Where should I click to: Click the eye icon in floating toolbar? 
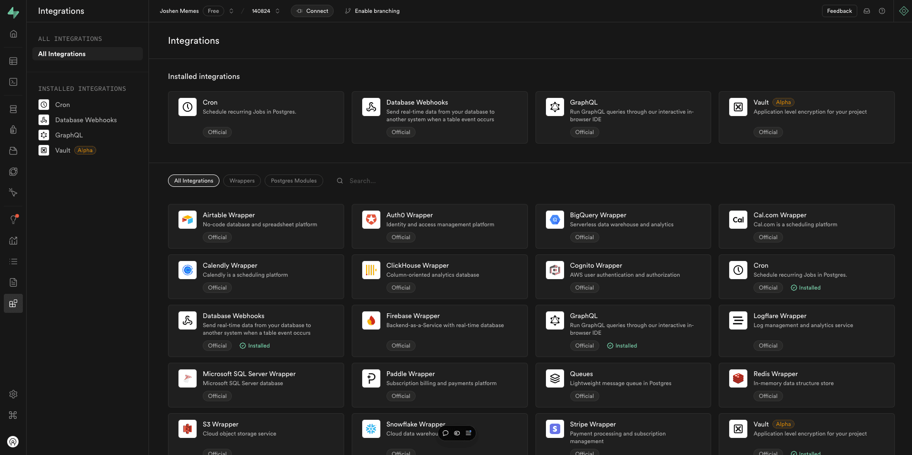(457, 433)
